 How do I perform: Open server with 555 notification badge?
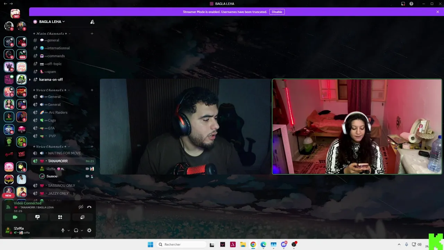(22, 54)
